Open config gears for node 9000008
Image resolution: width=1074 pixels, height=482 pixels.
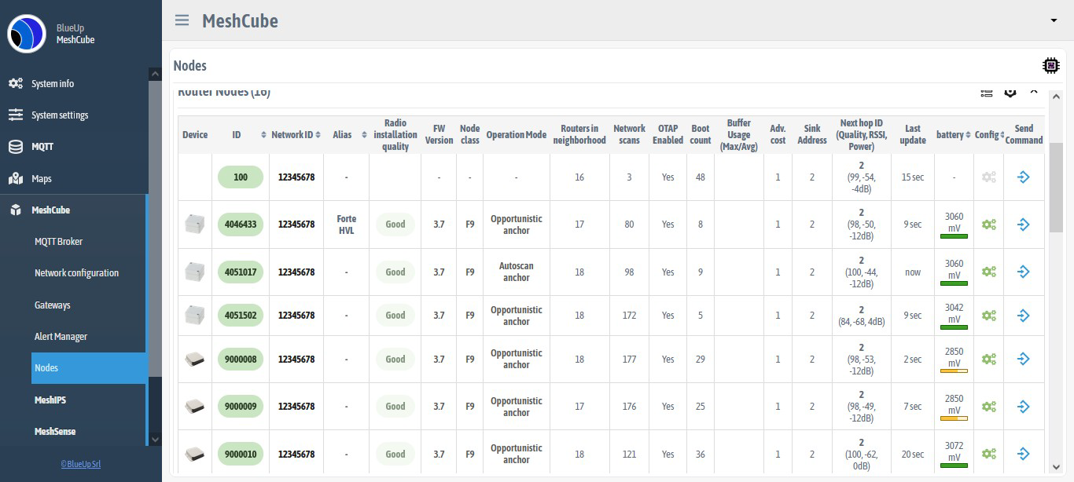[988, 360]
